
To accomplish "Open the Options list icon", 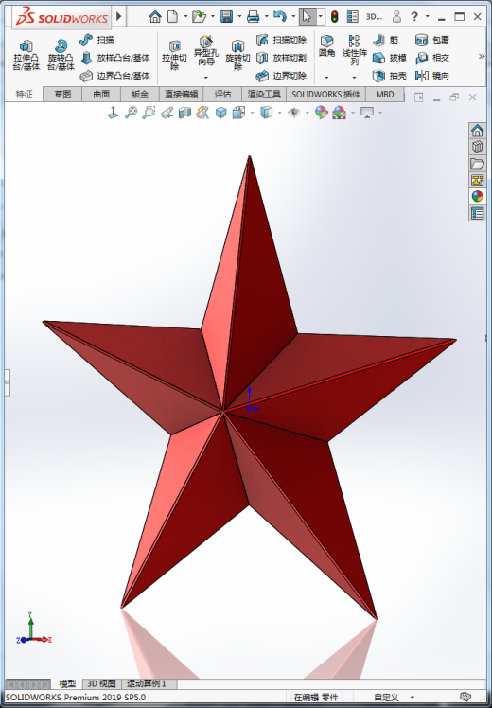I will tap(353, 17).
